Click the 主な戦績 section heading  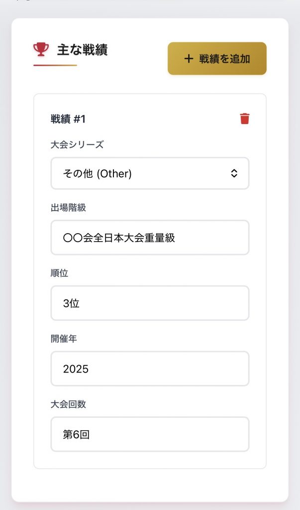[82, 50]
